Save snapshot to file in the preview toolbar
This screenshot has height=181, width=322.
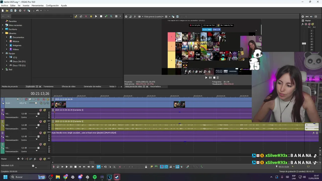(177, 17)
